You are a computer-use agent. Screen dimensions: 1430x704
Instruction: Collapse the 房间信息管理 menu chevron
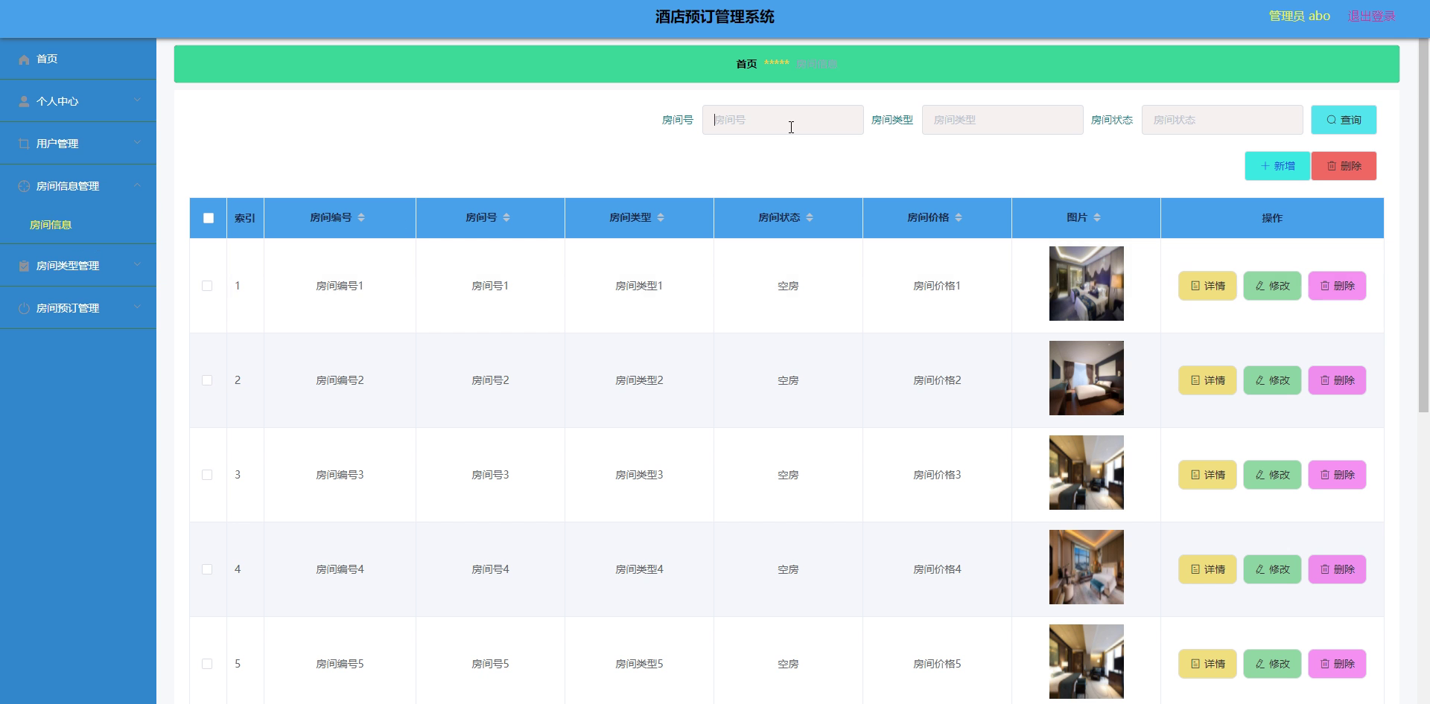[x=137, y=185]
